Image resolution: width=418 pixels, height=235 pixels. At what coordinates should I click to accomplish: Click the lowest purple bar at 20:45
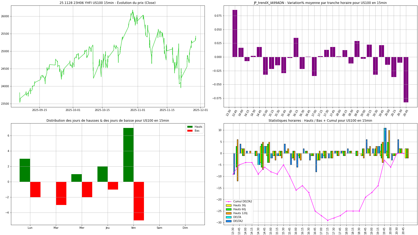(x=406, y=80)
